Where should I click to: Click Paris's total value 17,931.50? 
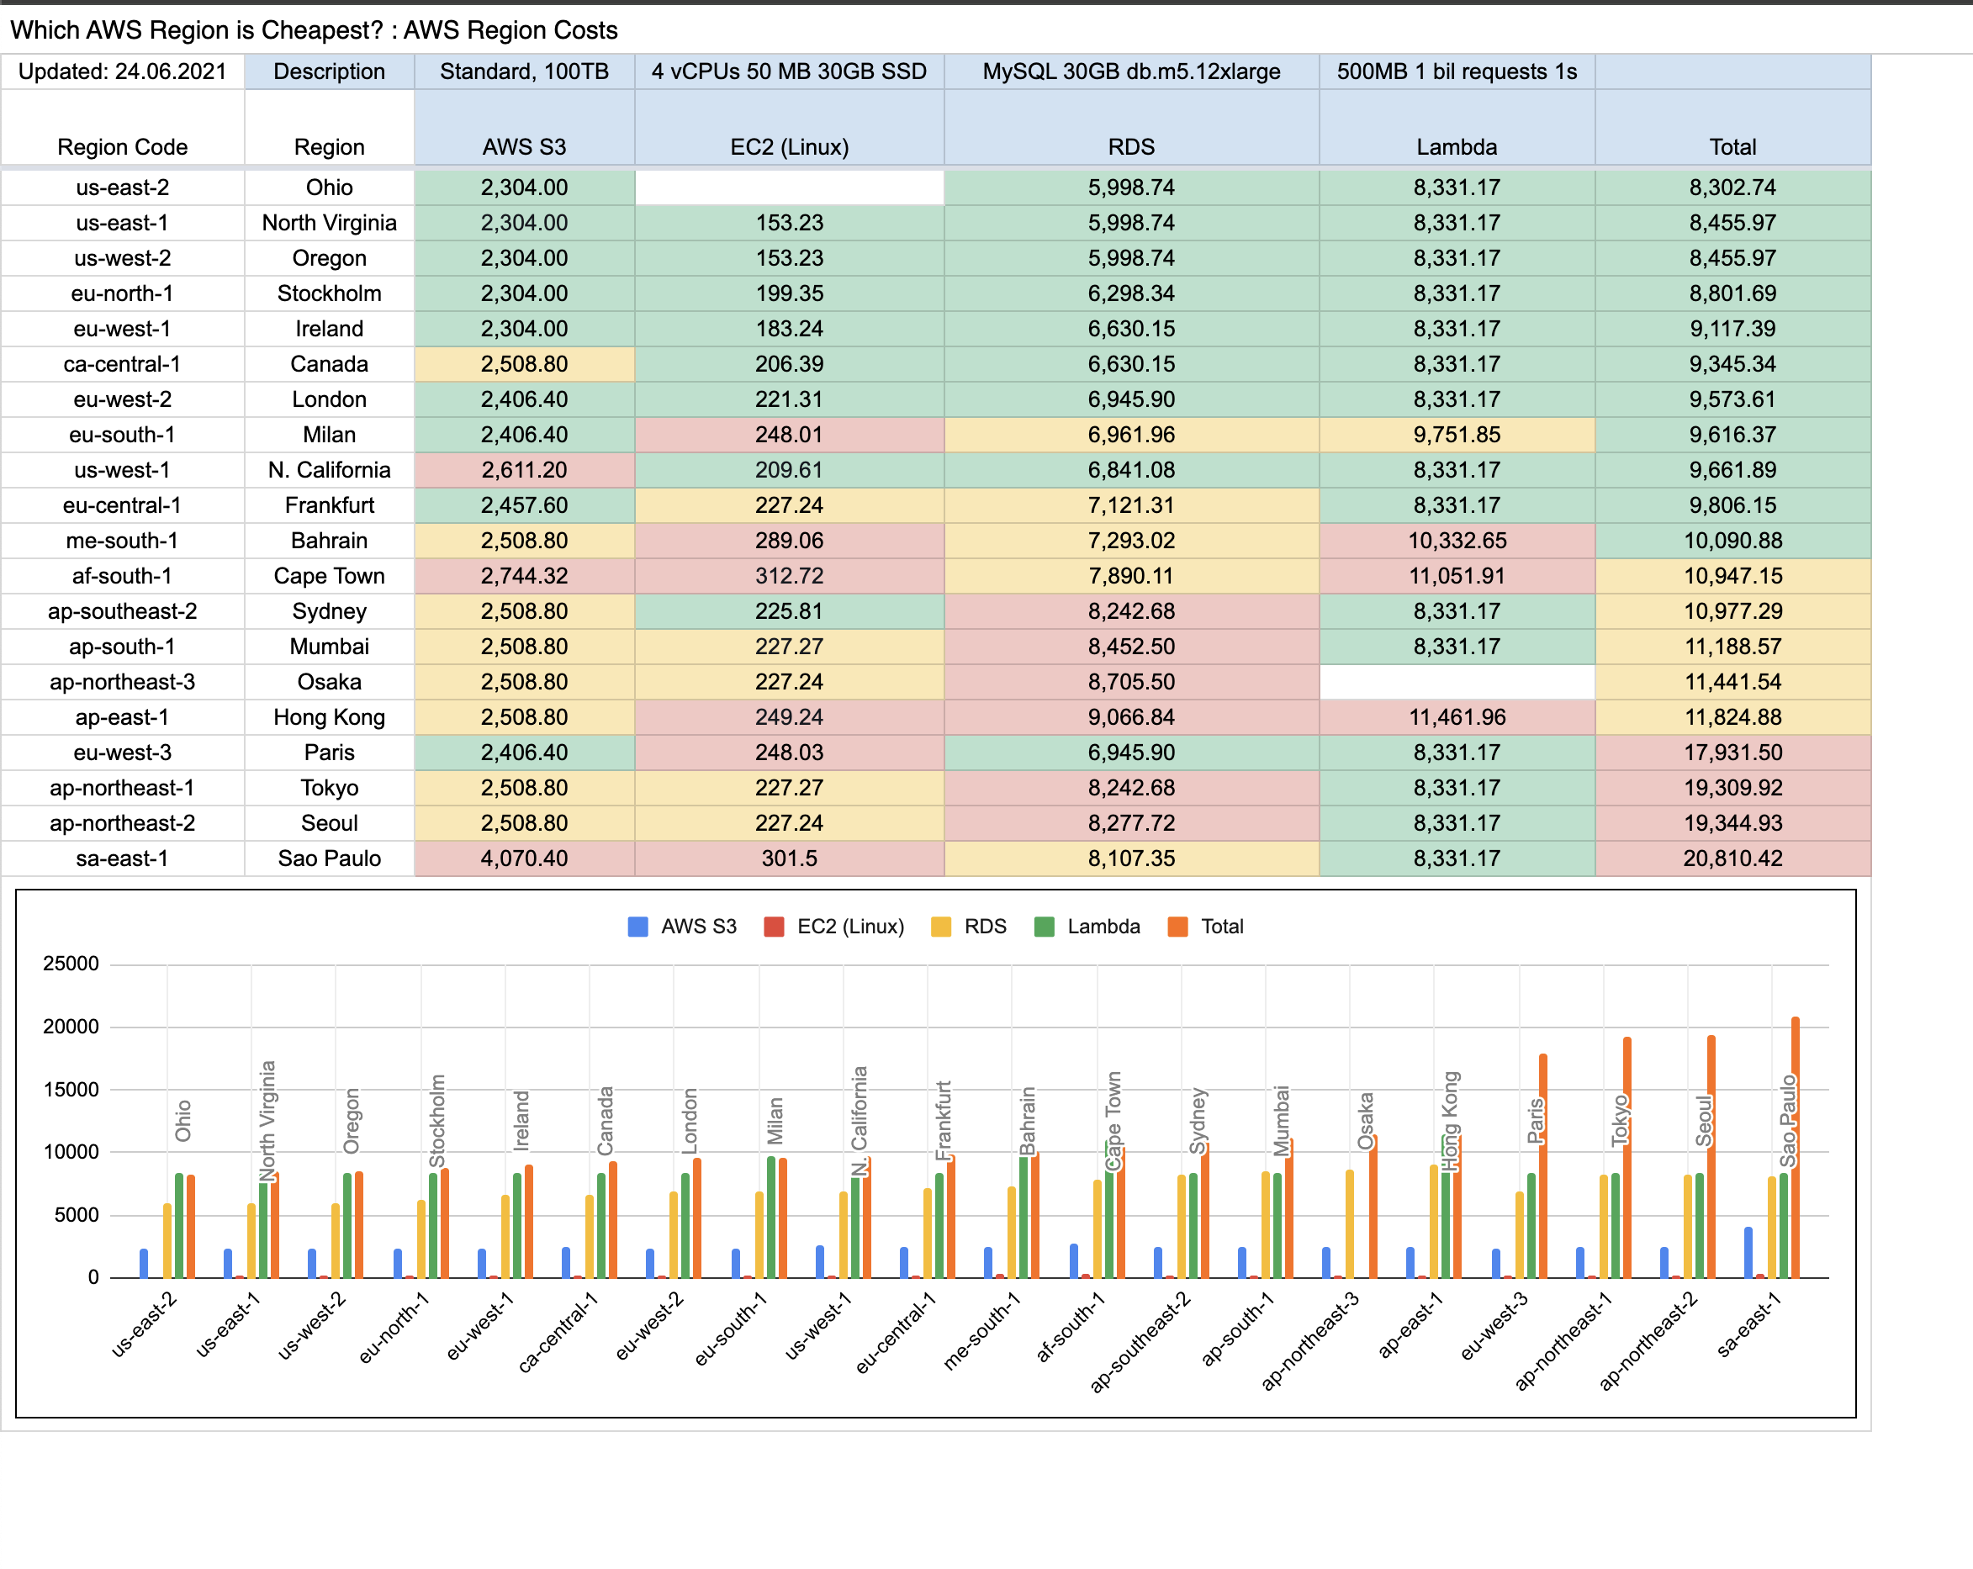coord(1732,753)
